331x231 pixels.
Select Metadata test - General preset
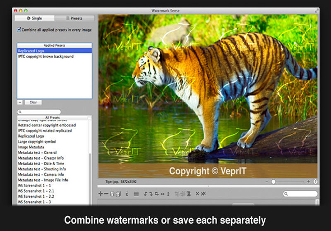(x=53, y=152)
